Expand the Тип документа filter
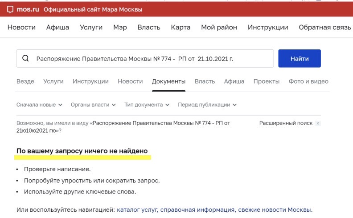This screenshot has width=353, height=218. pos(147,105)
